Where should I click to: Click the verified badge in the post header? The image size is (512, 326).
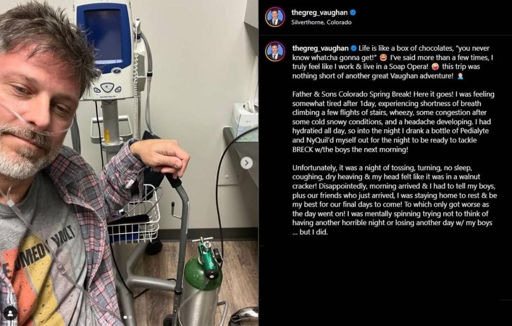[x=353, y=13]
